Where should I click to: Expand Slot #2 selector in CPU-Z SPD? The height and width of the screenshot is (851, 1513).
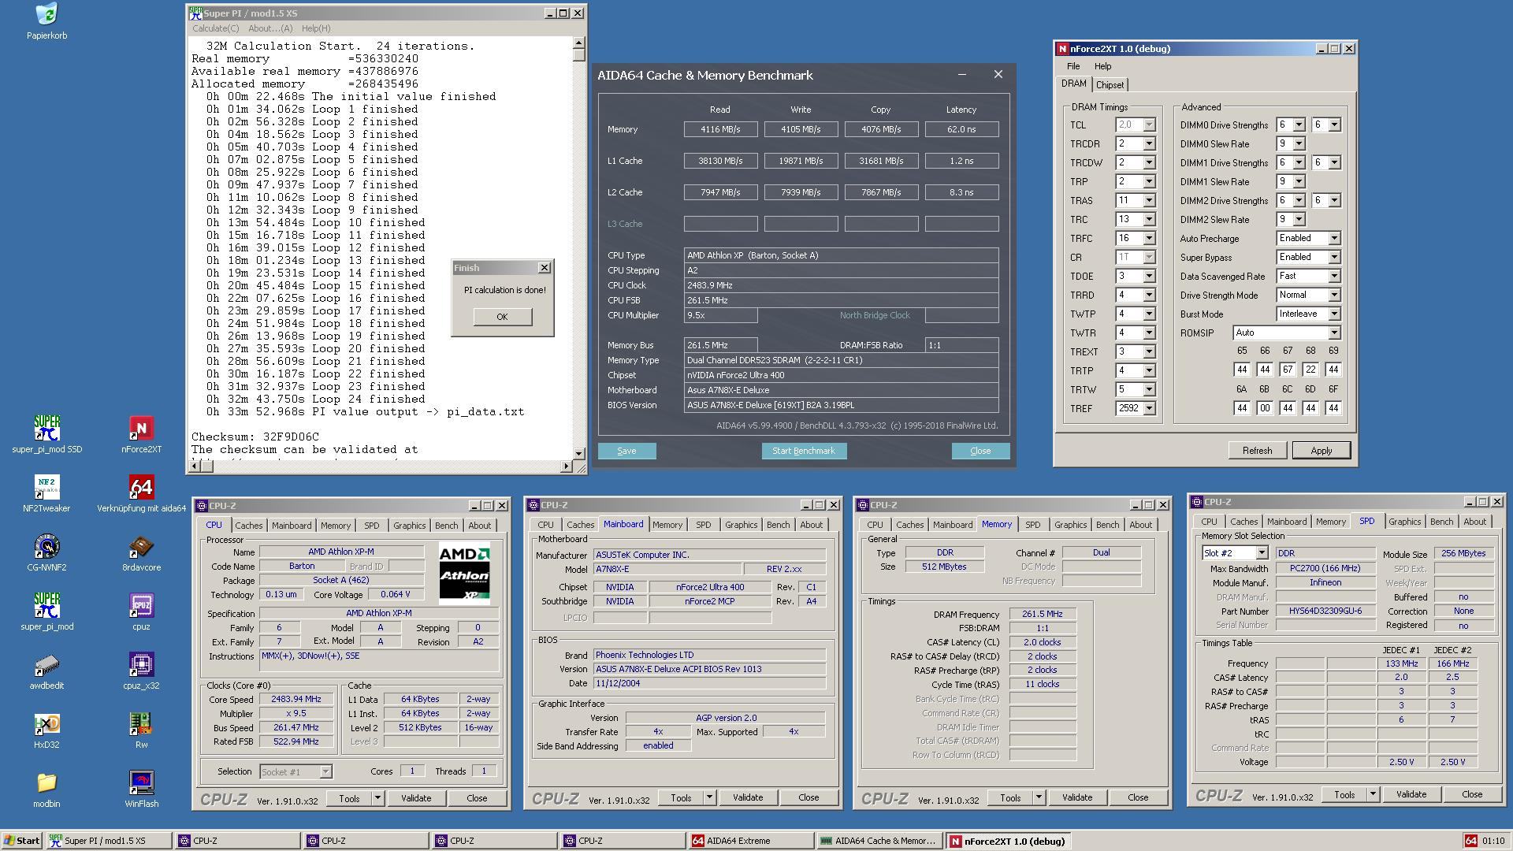click(1262, 553)
